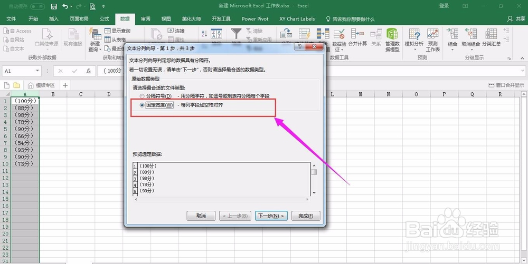
Task: Click the 告诉我你想要做什么 tell me box
Action: click(350, 19)
